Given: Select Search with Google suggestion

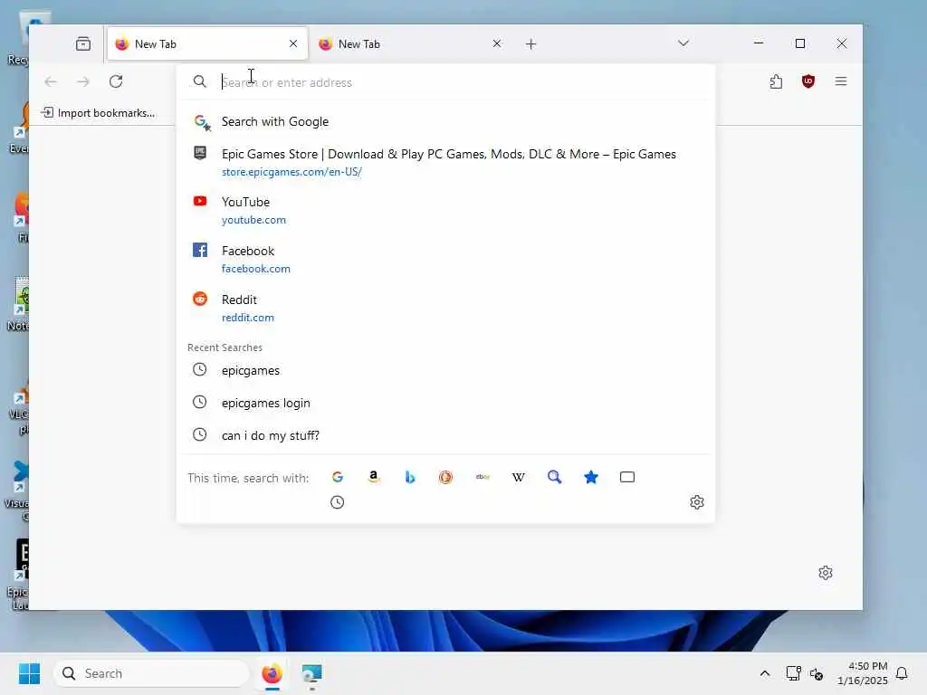Looking at the screenshot, I should pos(445,122).
